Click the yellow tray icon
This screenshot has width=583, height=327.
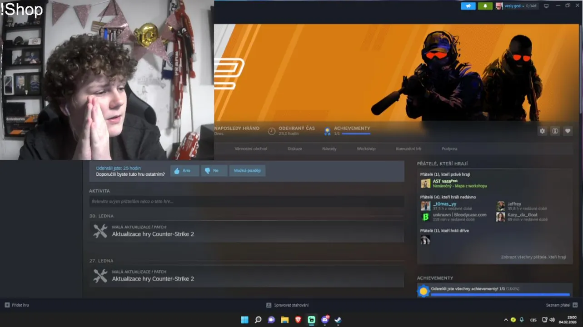point(513,320)
